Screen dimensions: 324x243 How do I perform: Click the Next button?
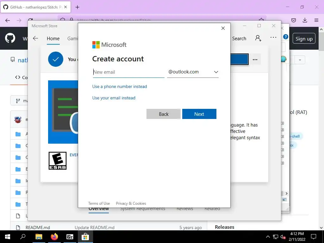[199, 114]
